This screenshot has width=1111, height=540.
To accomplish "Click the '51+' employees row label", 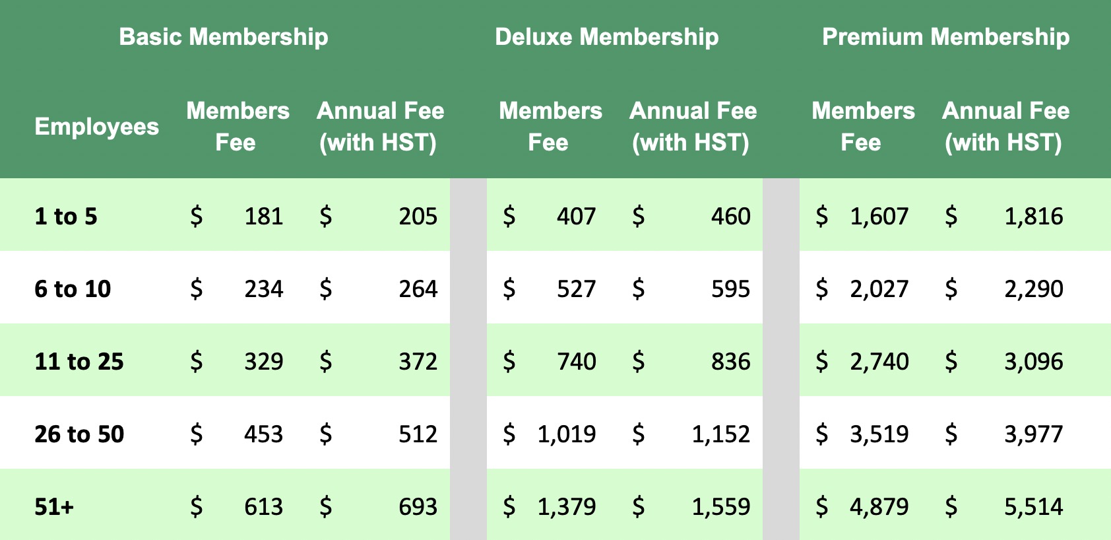I will click(x=55, y=507).
